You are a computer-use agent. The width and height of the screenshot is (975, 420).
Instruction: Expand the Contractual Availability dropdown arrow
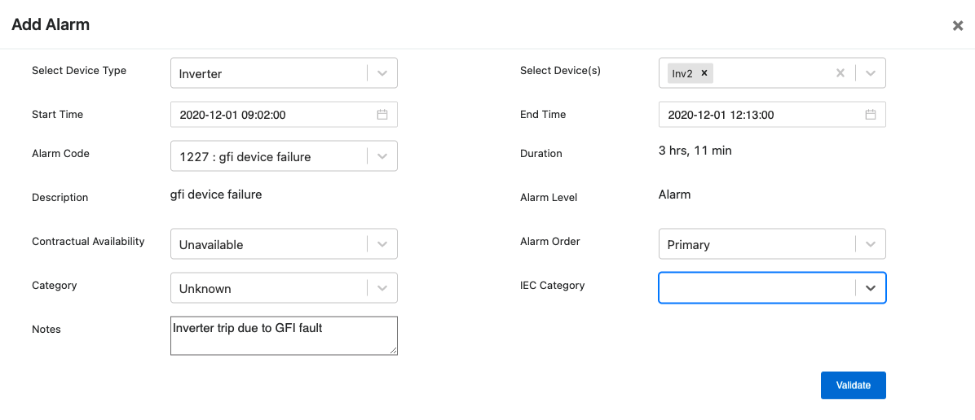pyautogui.click(x=382, y=244)
